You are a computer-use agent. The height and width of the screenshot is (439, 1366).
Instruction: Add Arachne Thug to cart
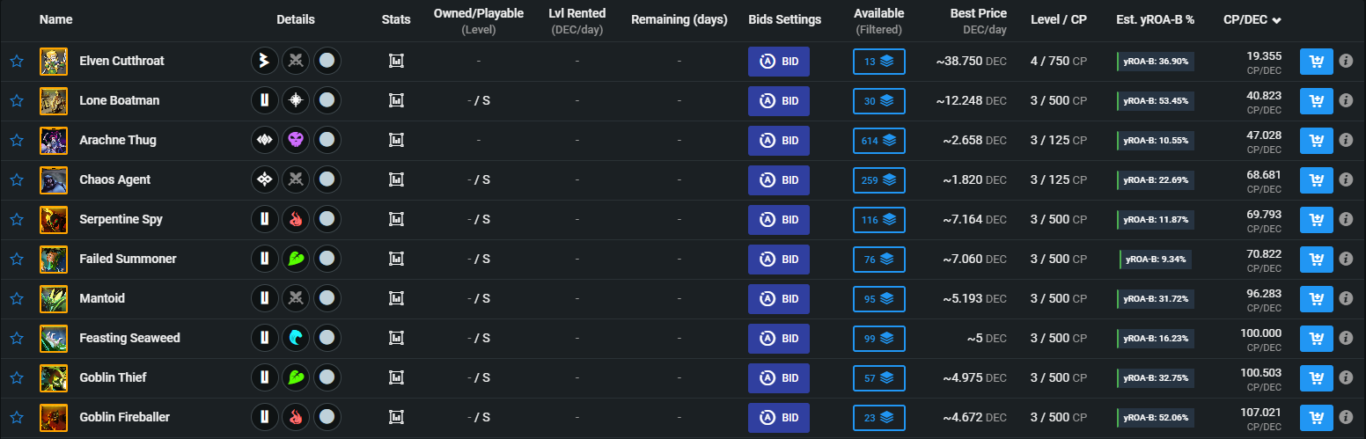click(1317, 141)
